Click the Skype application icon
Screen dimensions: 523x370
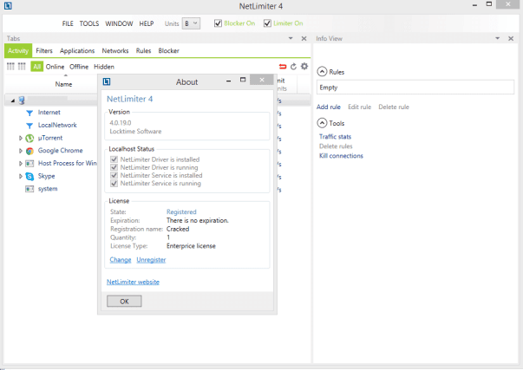coord(29,176)
